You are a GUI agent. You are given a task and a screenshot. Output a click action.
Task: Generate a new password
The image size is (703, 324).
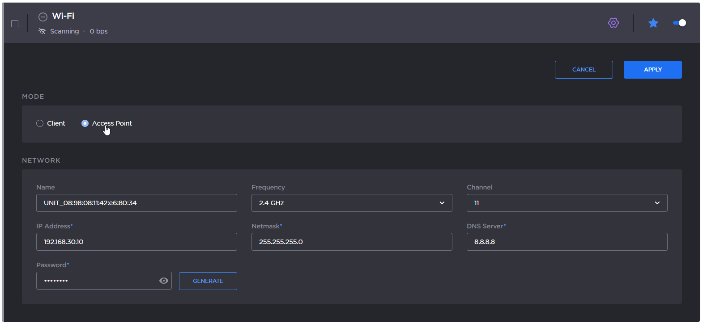point(208,281)
